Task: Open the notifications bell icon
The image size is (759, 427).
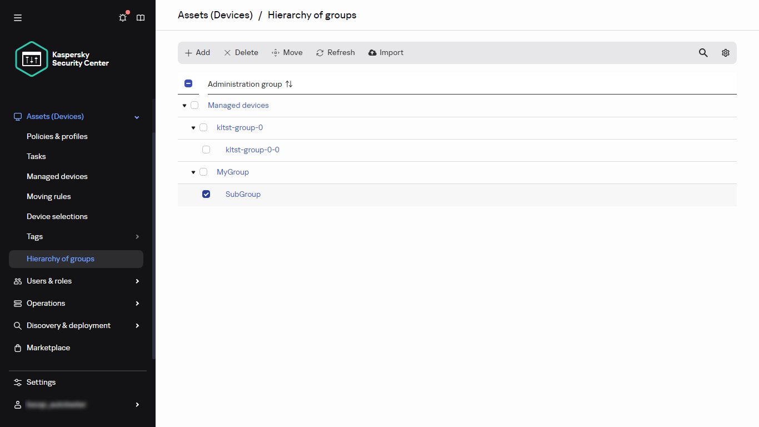Action: [123, 18]
